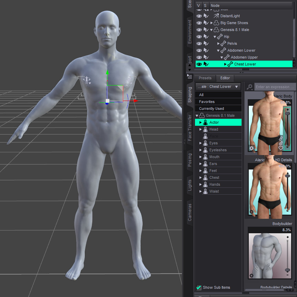The image size is (297, 297).
Task: Select the Currently Used filter
Action: [211, 109]
